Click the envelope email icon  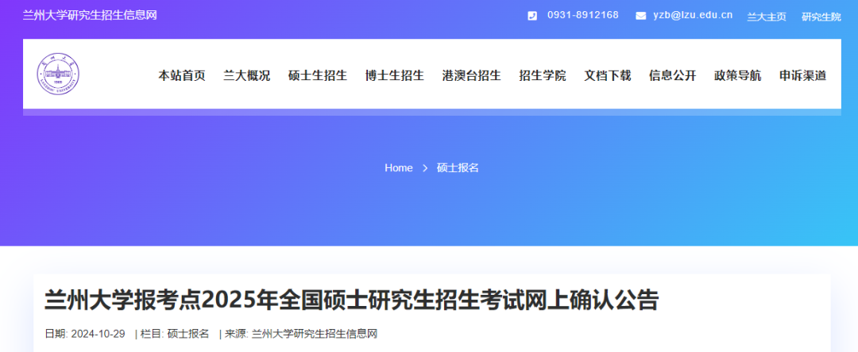point(641,16)
